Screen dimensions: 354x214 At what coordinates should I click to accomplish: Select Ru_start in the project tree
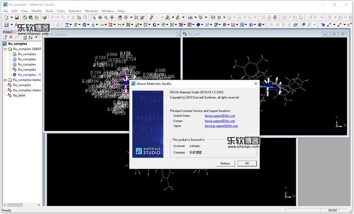pos(19,95)
